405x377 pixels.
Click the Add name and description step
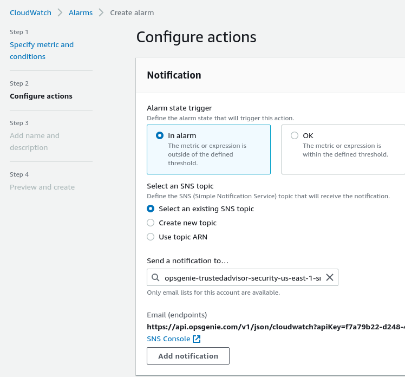[x=35, y=141]
